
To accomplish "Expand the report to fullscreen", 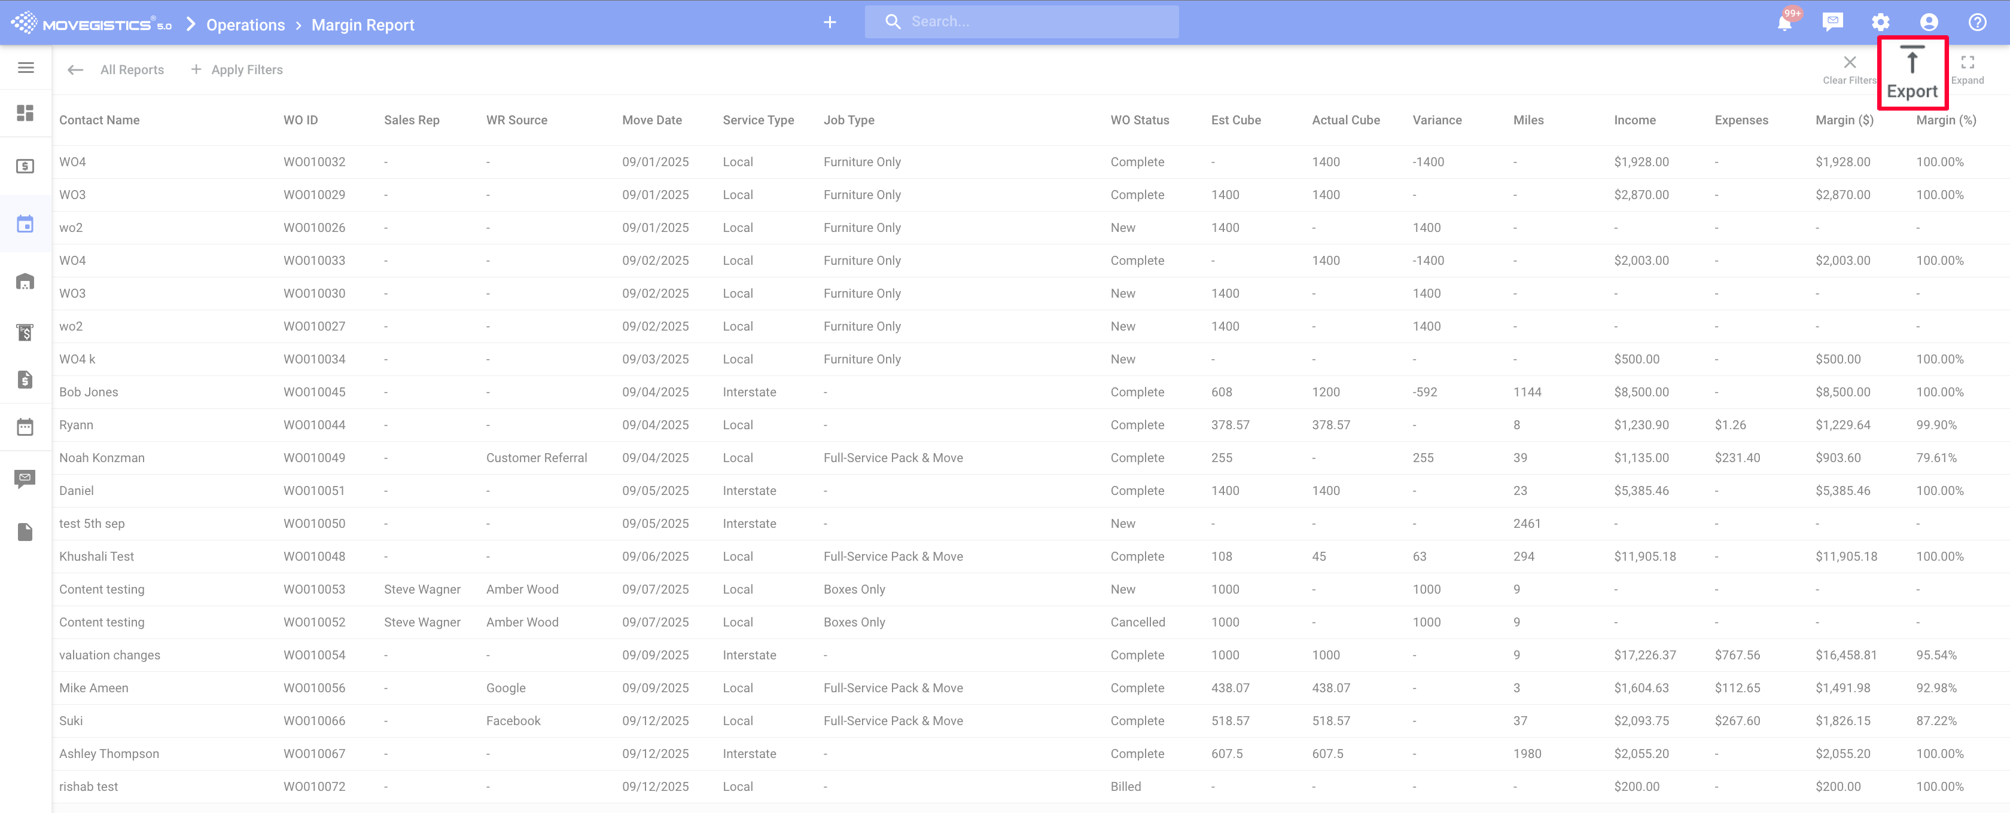I will point(1967,69).
